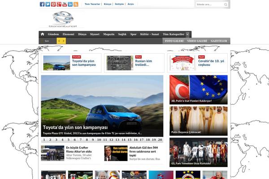Open the AB, Putin'e İnat Vizeleri story
This screenshot has height=179, width=269.
pyautogui.click(x=199, y=90)
